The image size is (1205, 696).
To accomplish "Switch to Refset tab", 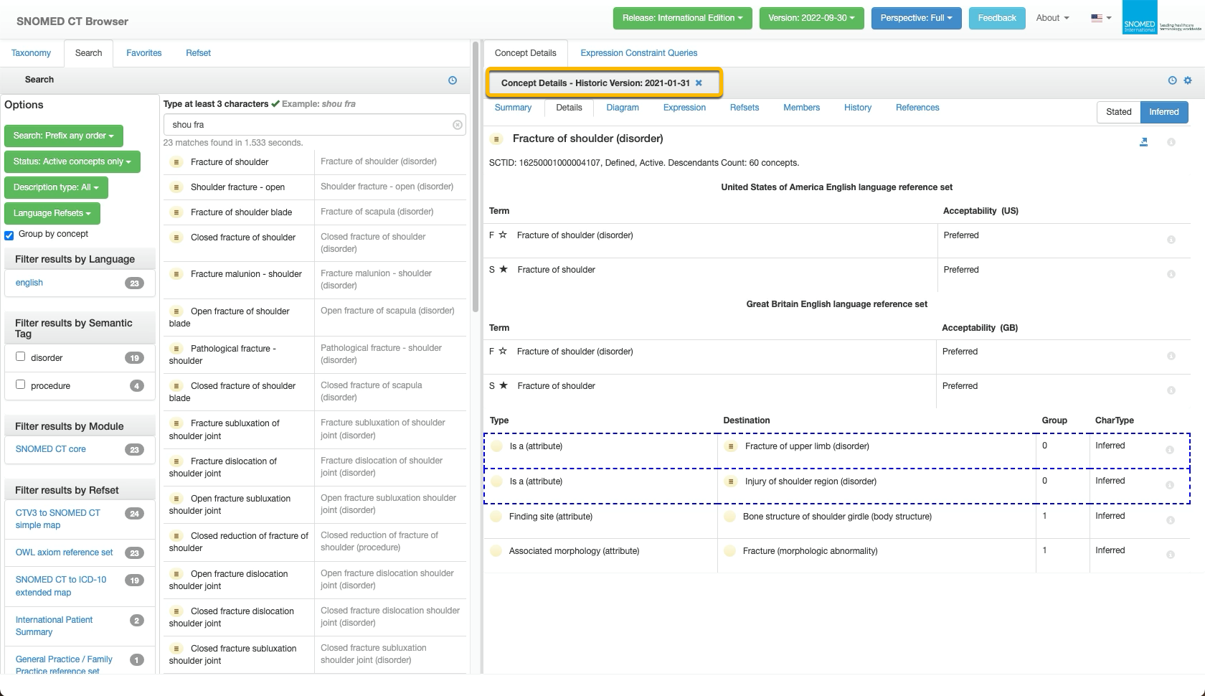I will 198,53.
